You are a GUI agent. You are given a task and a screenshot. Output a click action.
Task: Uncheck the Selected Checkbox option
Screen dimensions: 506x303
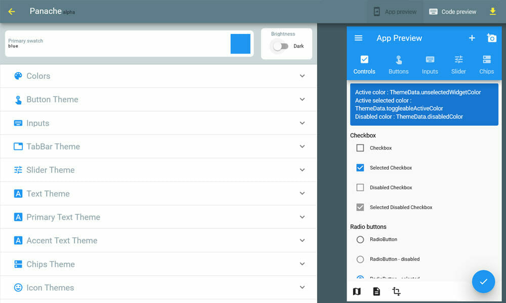[x=360, y=168]
